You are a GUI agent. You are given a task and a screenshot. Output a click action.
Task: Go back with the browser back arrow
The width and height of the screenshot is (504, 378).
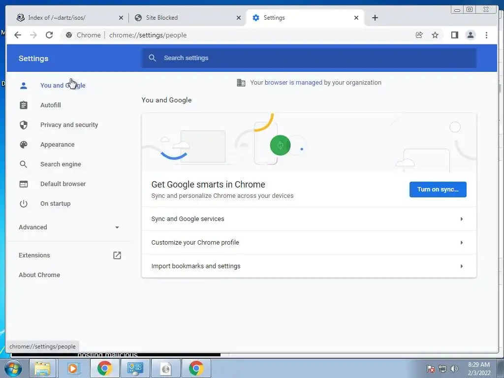tap(18, 35)
